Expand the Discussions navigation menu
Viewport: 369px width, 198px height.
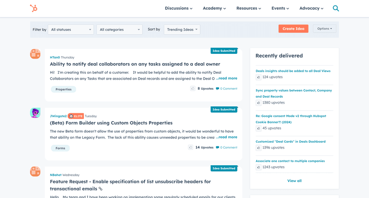179,8
